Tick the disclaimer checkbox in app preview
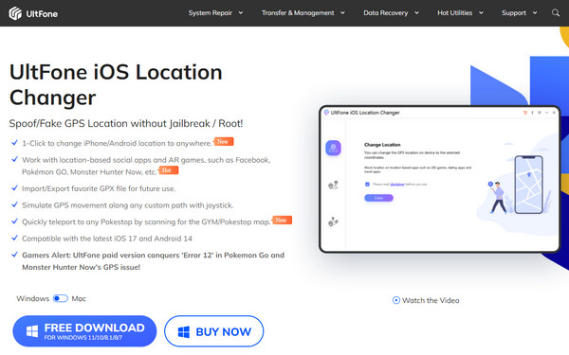 [367, 184]
